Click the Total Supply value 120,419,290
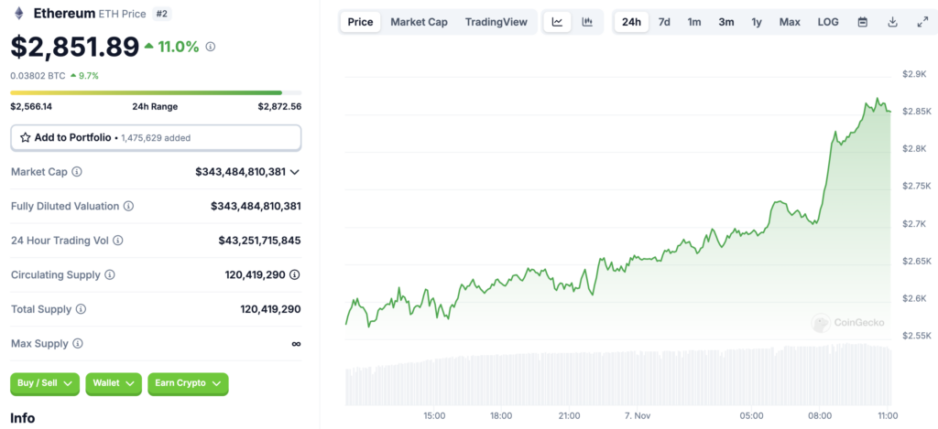Image resolution: width=938 pixels, height=429 pixels. (271, 309)
